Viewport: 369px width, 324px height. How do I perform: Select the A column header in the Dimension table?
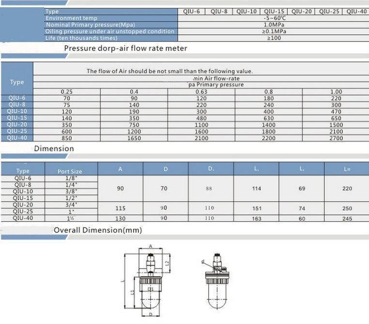tap(120, 169)
